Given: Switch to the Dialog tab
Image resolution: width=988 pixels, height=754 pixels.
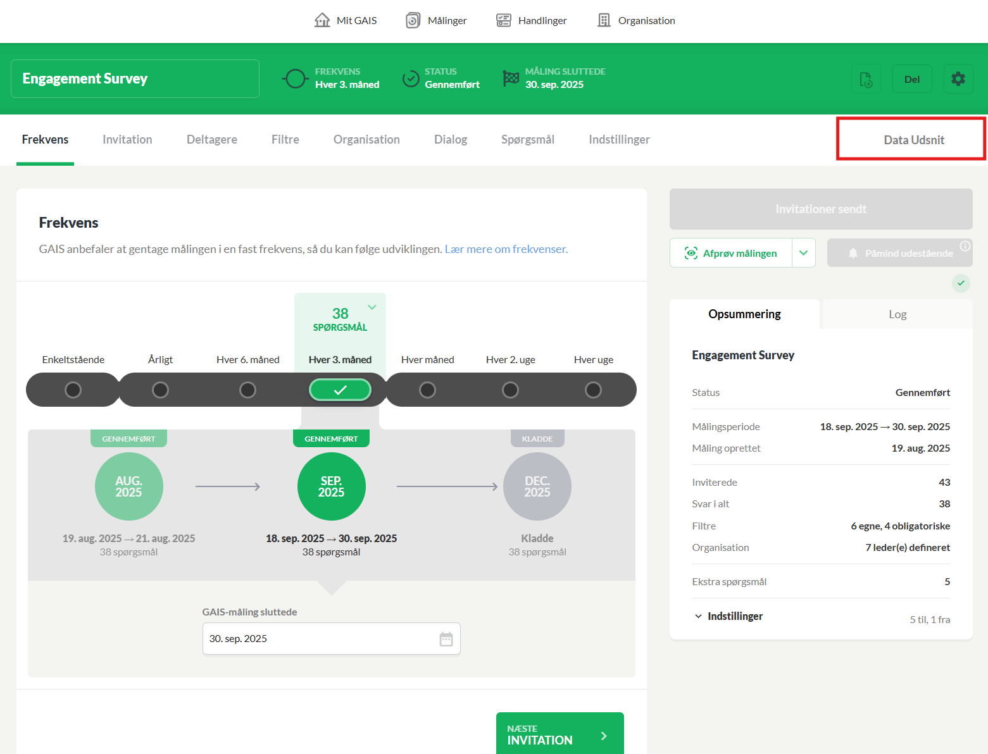Looking at the screenshot, I should coord(451,140).
